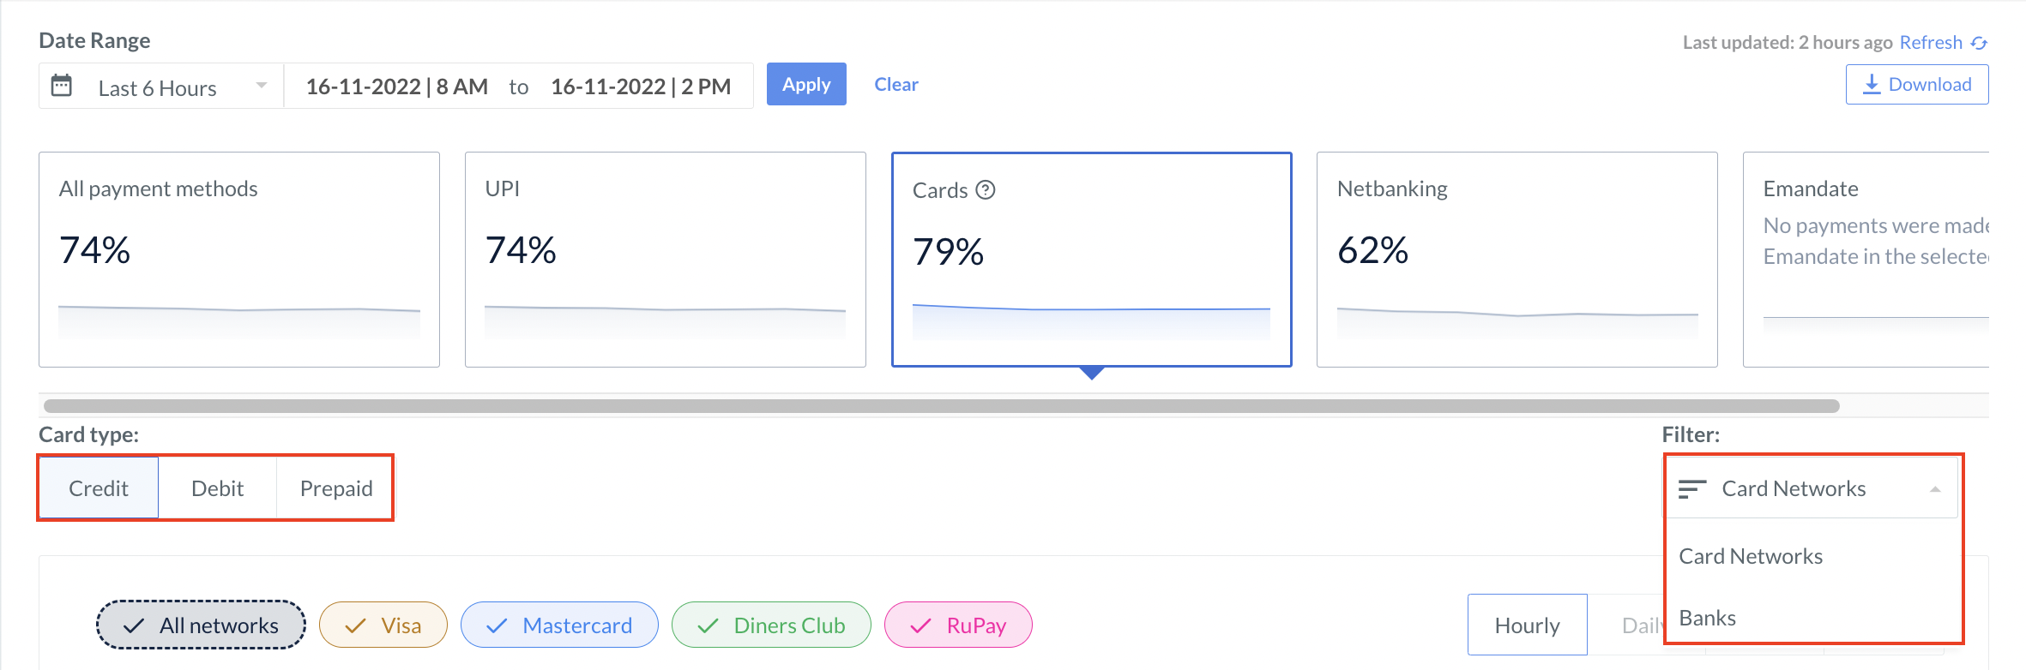Click the horizontal scrollbar under payment cards
This screenshot has height=670, width=2026.
click(x=941, y=406)
